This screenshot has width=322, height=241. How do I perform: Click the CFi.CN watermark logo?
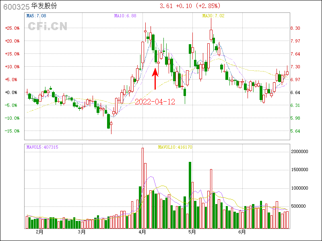tap(47, 26)
